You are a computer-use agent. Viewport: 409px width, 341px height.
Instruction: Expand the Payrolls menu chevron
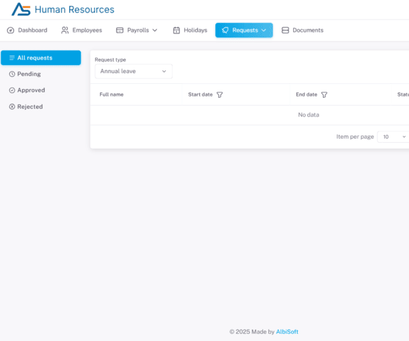(x=155, y=30)
